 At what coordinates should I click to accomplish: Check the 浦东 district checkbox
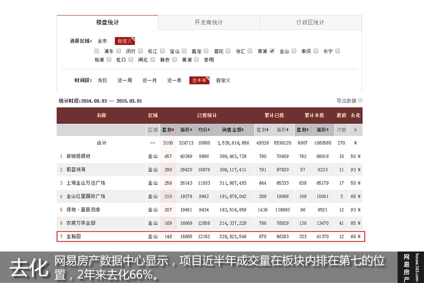(96, 51)
